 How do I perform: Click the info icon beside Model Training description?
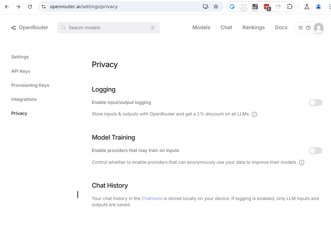coord(302,162)
